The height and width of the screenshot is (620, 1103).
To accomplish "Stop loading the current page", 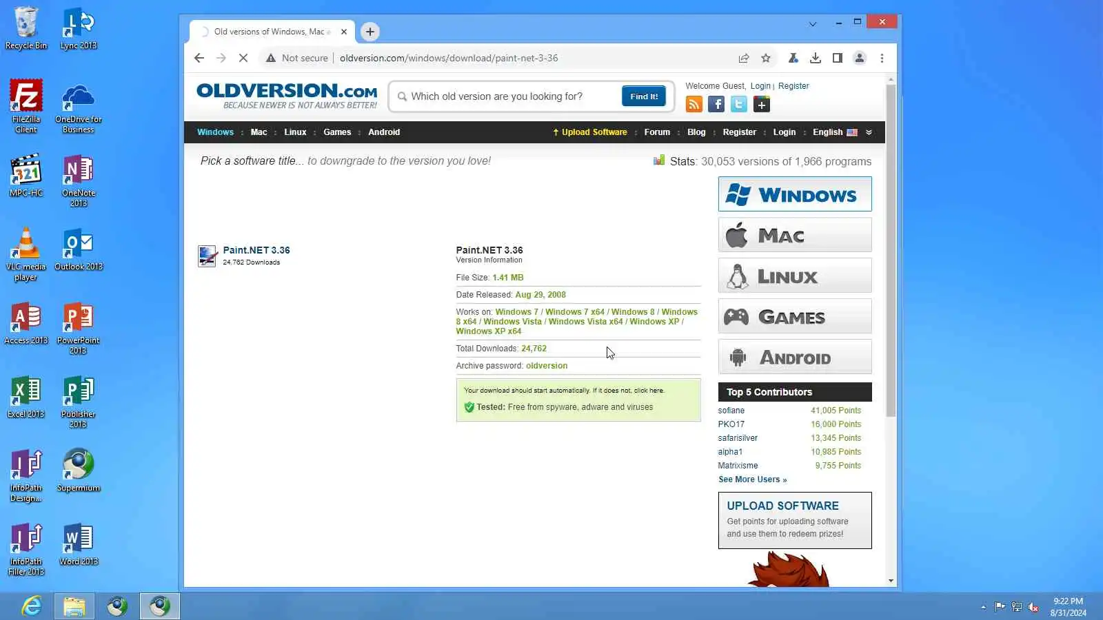I will coord(243,58).
